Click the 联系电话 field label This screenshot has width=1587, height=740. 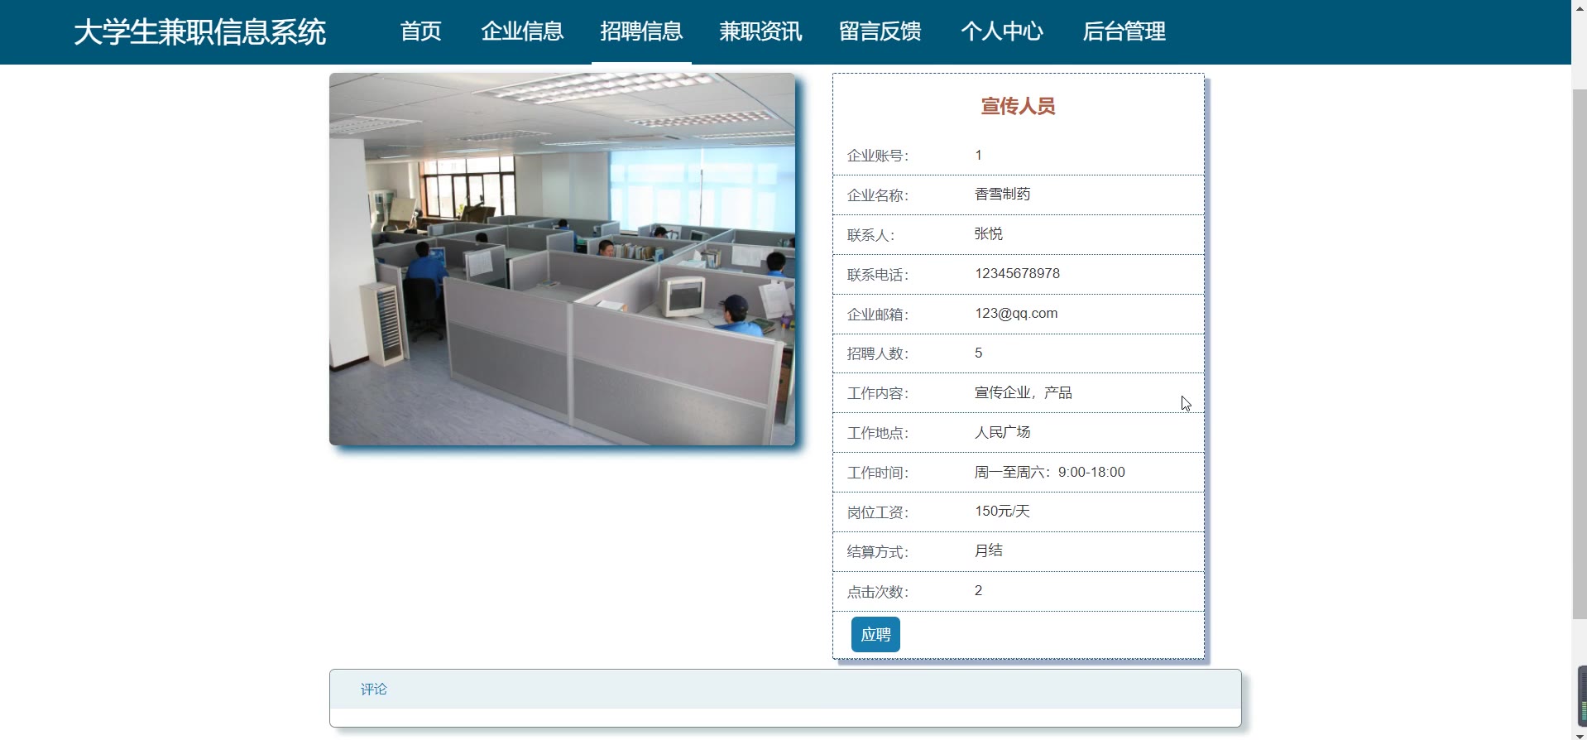877,275
